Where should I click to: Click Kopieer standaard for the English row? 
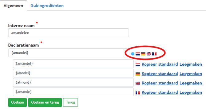point(160,83)
